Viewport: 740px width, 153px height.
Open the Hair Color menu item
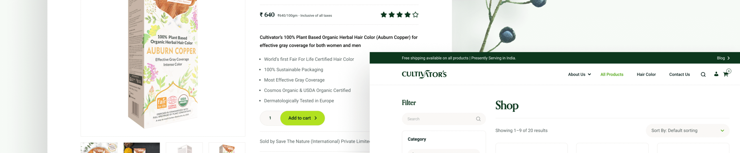click(646, 74)
